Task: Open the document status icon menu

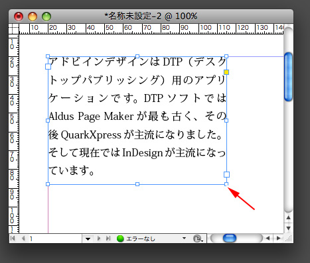Action: point(198,238)
